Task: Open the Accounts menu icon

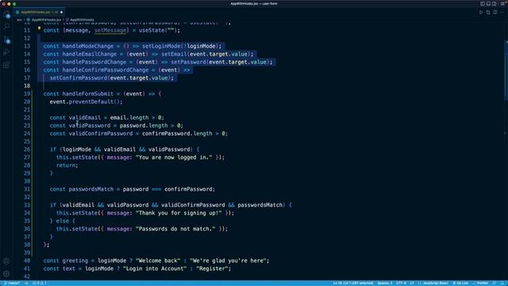Action: coord(6,261)
